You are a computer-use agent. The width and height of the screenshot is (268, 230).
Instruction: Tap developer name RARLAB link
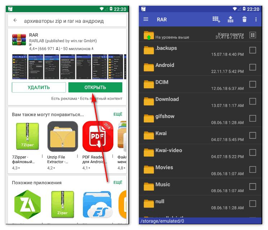click(63, 41)
